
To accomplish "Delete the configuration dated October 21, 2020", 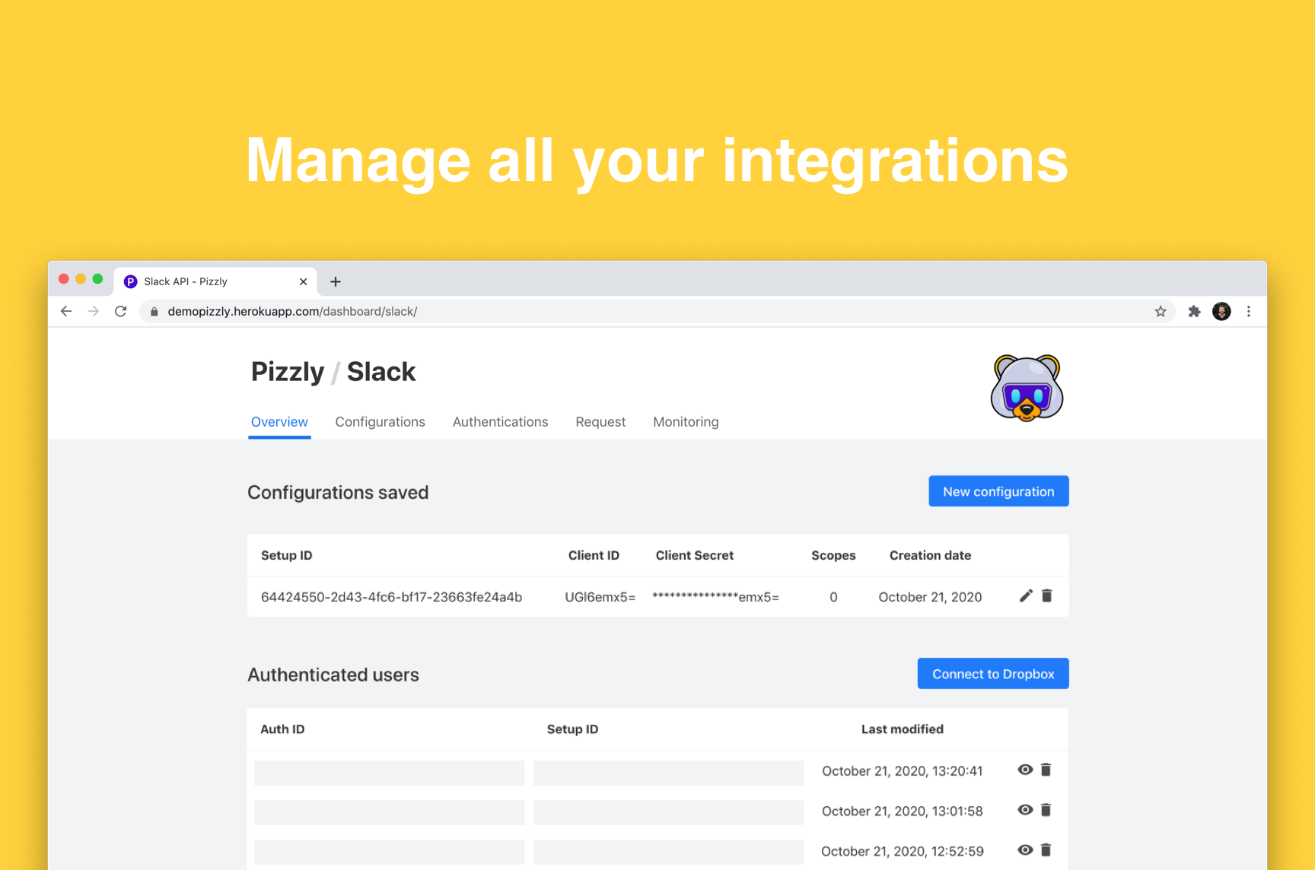I will (1047, 595).
